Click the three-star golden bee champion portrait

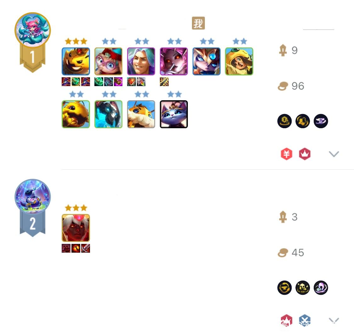tap(76, 61)
